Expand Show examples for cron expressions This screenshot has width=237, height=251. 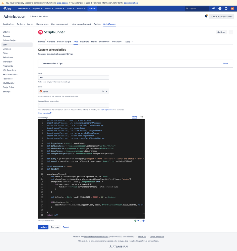click(x=45, y=113)
